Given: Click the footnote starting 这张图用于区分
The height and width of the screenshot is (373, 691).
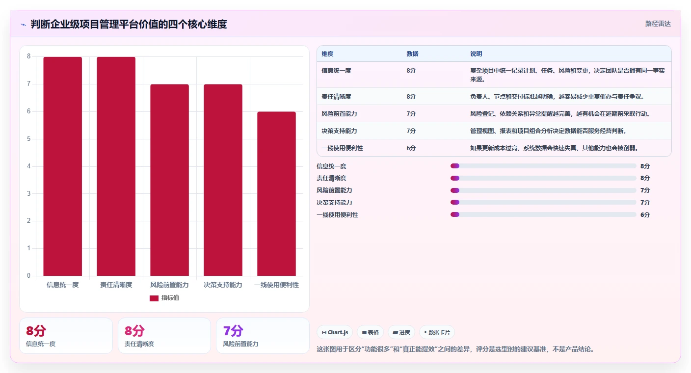Looking at the screenshot, I should pyautogui.click(x=455, y=349).
